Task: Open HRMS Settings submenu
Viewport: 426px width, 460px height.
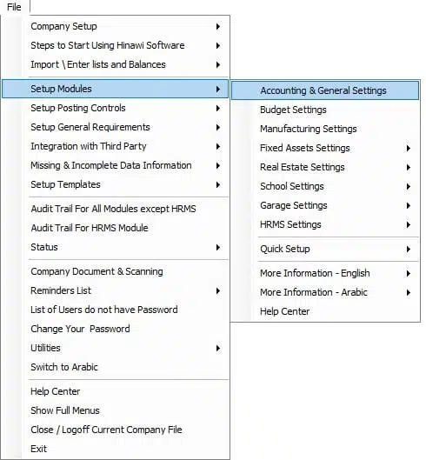Action: point(325,224)
